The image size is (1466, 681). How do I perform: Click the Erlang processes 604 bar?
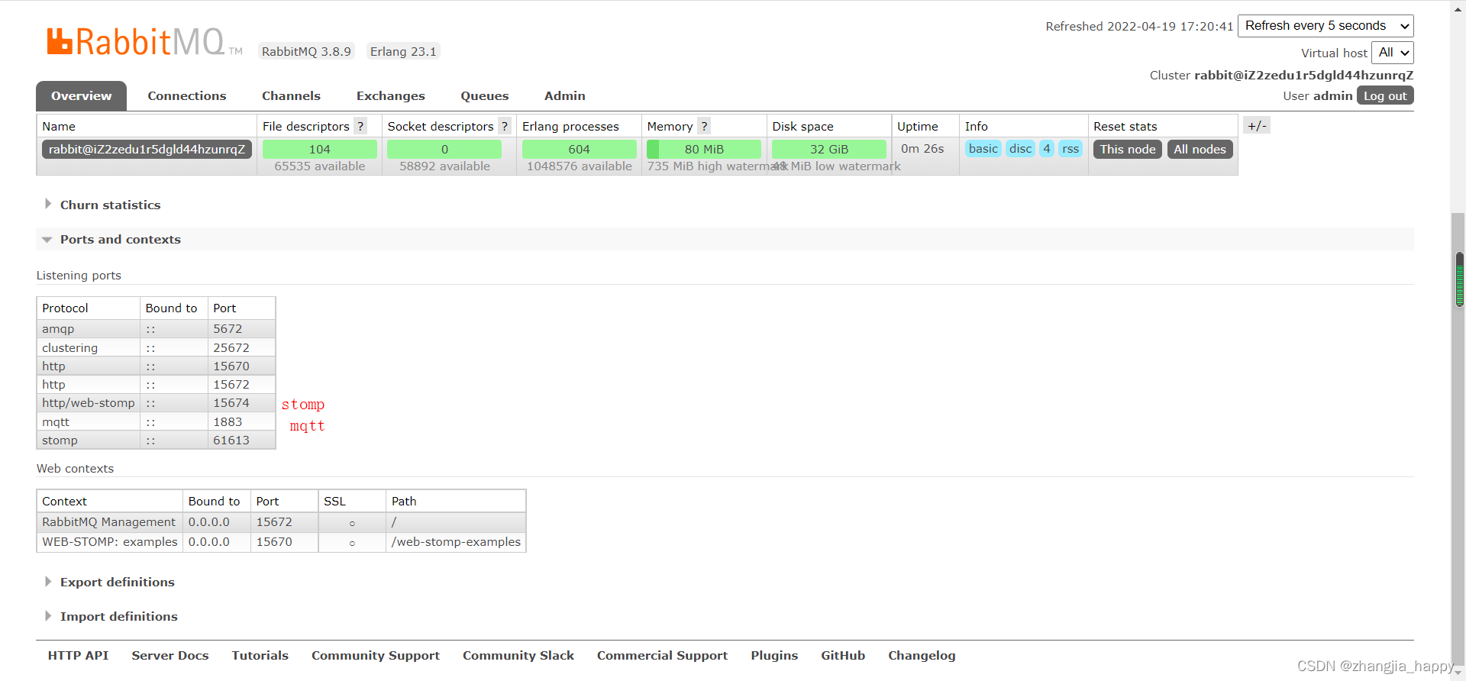coord(579,149)
